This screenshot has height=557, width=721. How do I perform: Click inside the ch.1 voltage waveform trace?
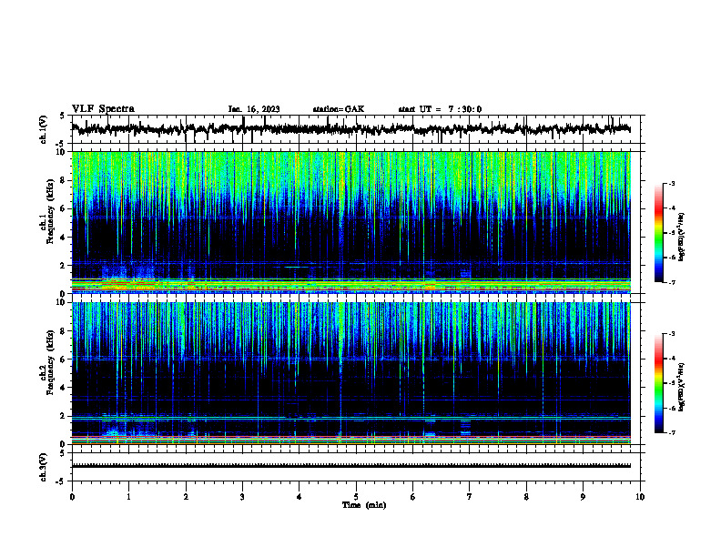click(x=350, y=129)
